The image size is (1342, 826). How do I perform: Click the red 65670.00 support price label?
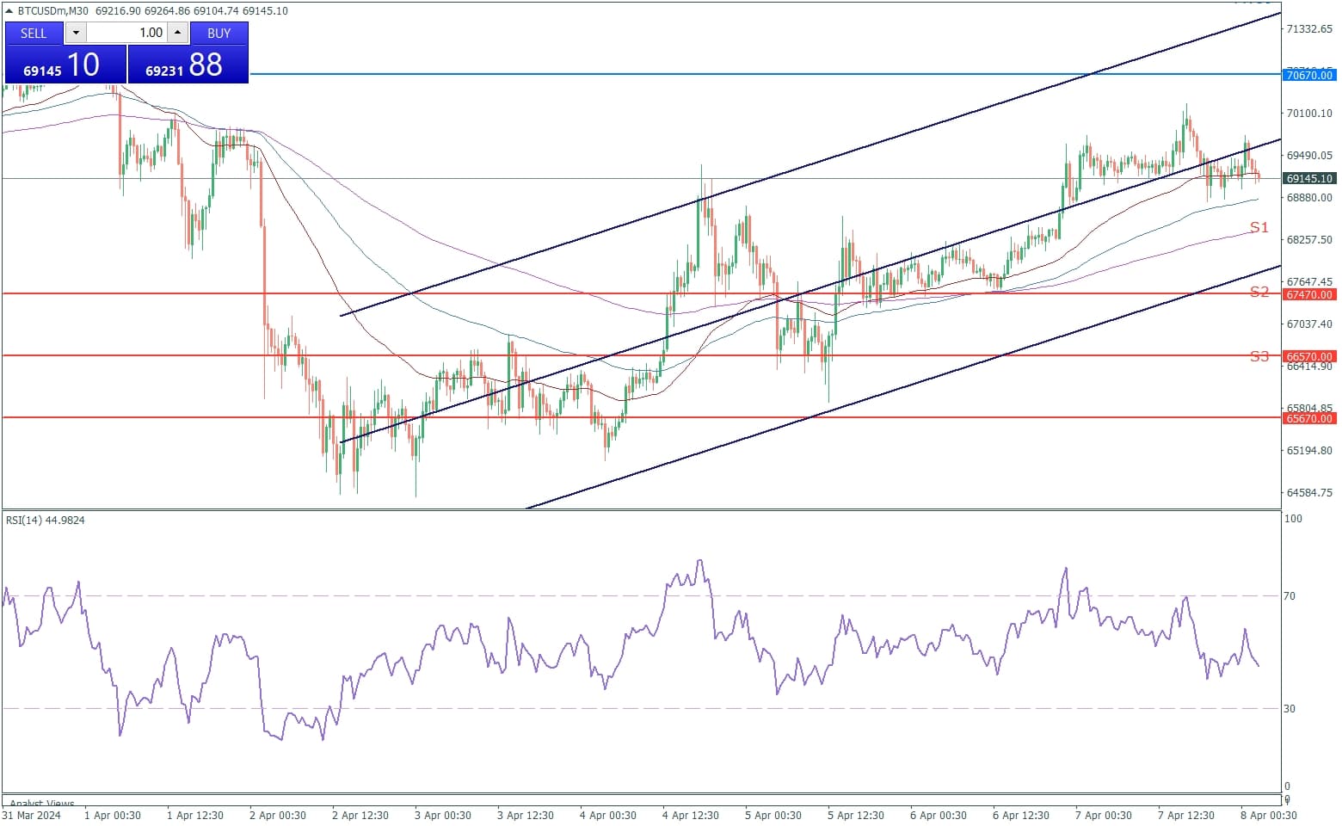[x=1309, y=418]
